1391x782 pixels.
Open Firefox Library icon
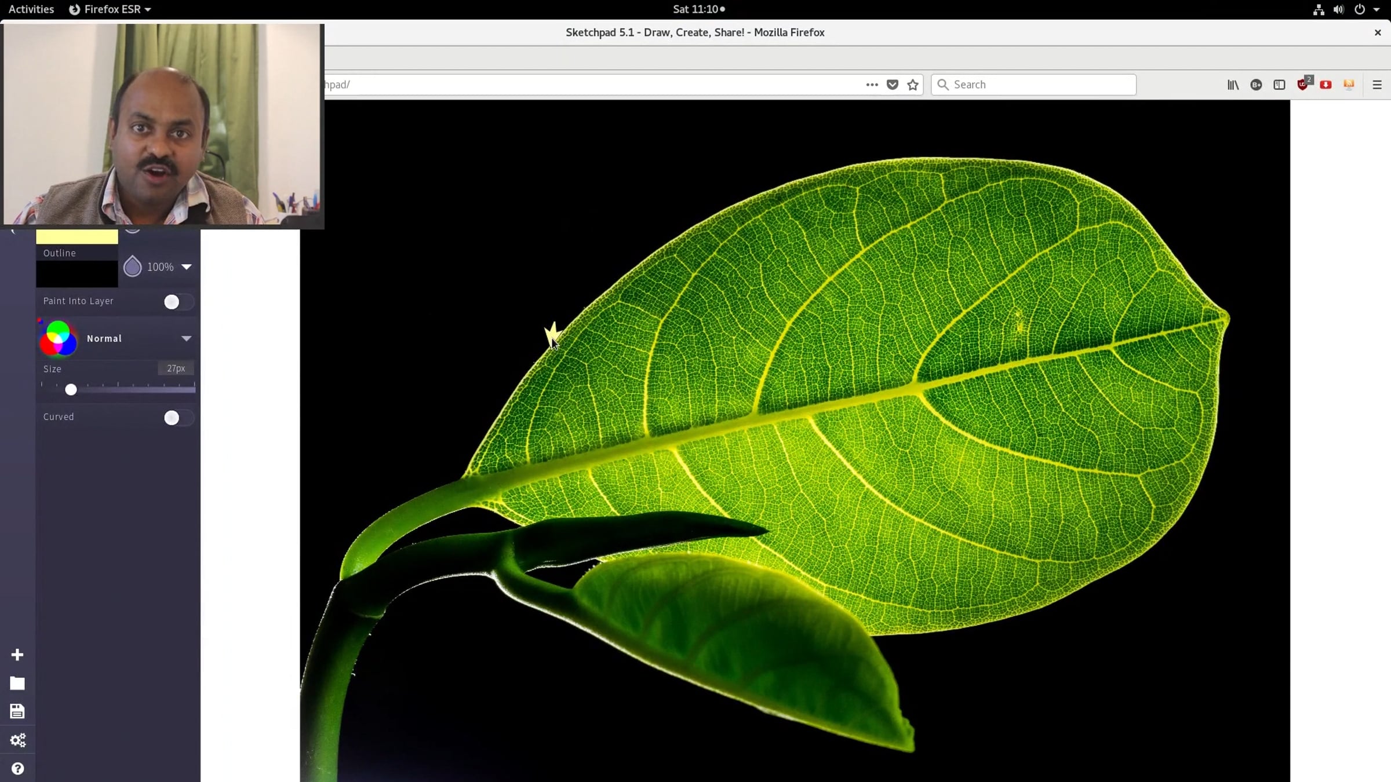(x=1233, y=85)
